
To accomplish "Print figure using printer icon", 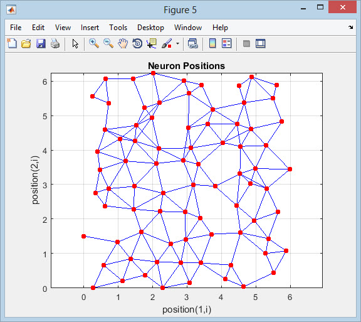I will (55, 43).
